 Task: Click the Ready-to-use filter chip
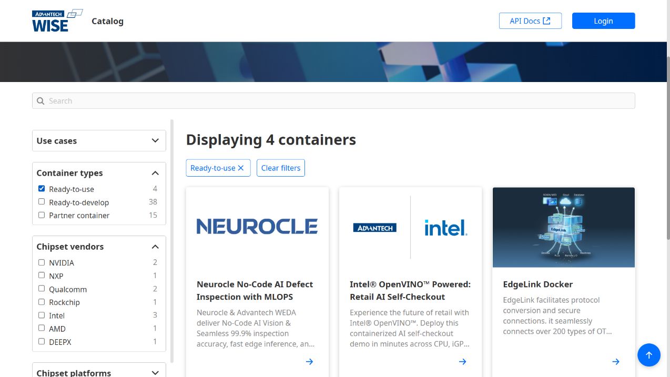point(218,168)
